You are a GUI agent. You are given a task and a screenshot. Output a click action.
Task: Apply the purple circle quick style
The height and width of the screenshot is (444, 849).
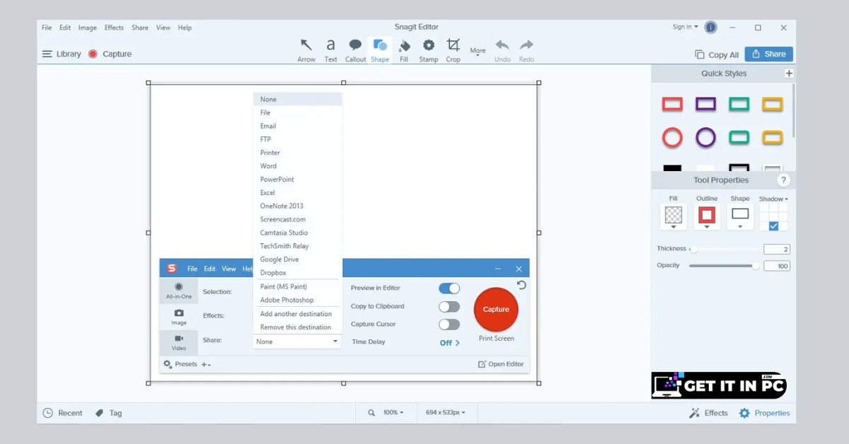click(705, 137)
